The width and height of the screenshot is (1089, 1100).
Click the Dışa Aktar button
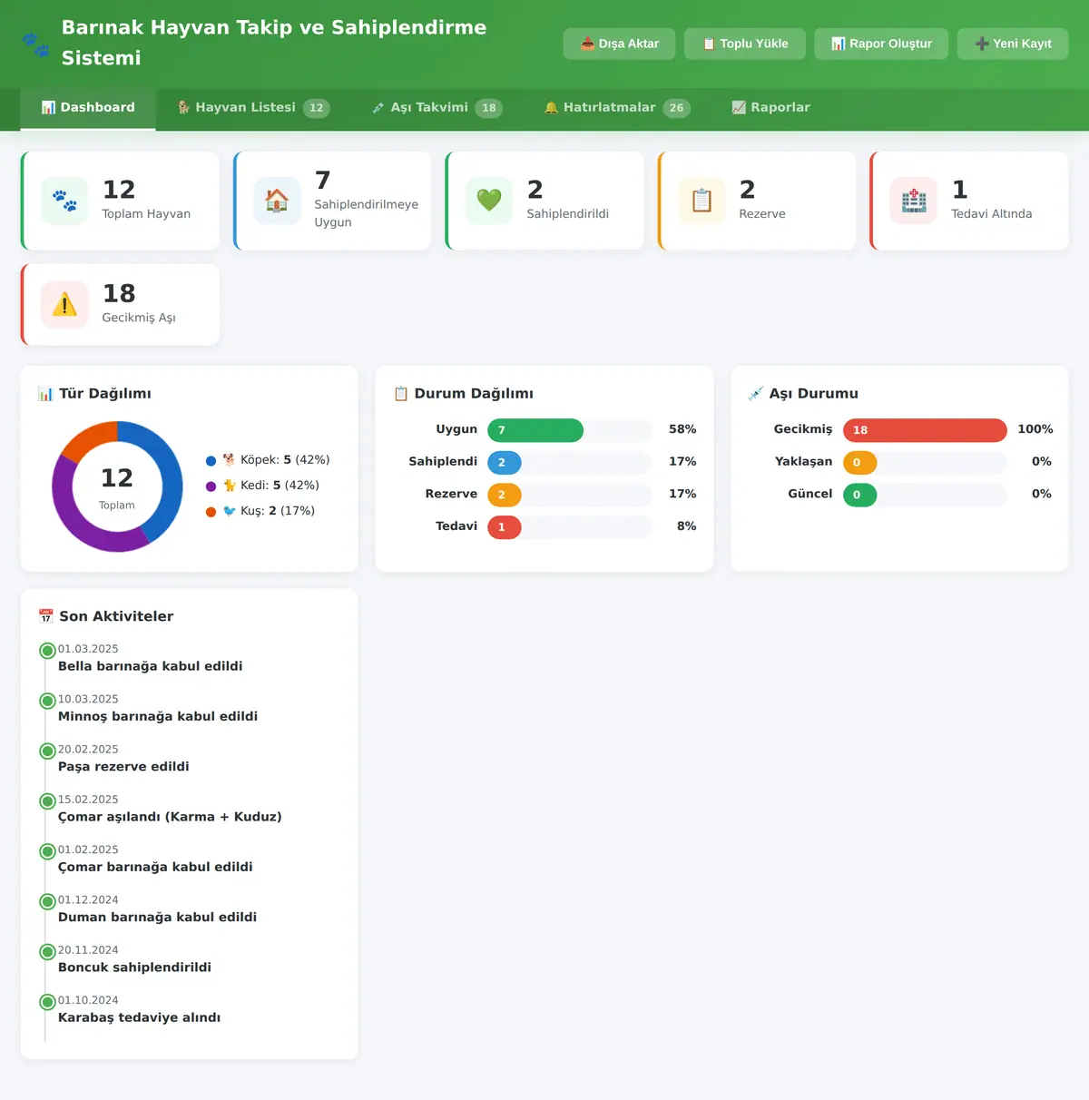[x=619, y=44]
